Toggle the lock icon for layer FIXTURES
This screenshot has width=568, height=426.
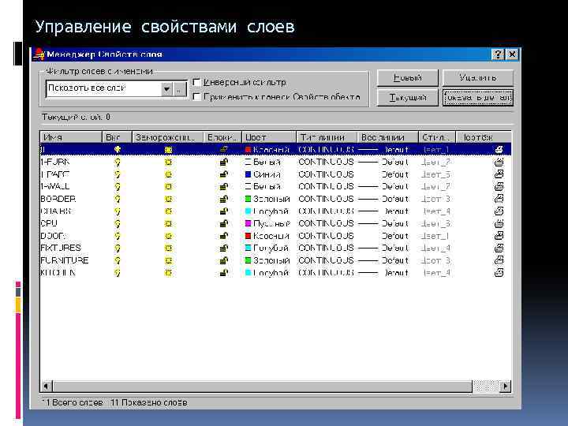click(224, 248)
